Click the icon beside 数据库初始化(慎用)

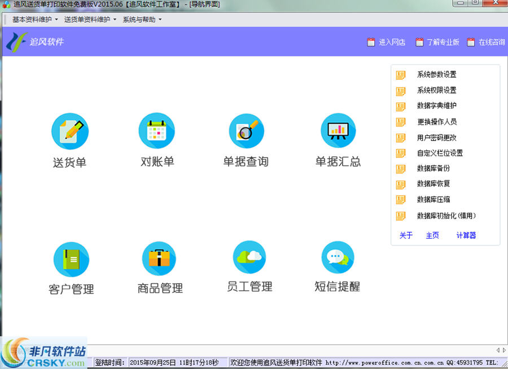pos(401,216)
